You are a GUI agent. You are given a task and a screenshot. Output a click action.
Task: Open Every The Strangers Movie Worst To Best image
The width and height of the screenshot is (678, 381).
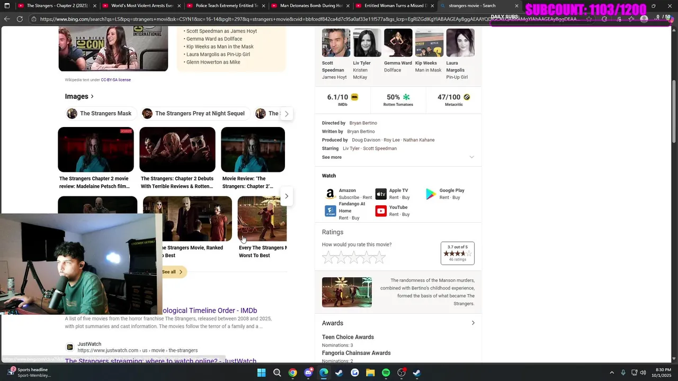coord(262,219)
